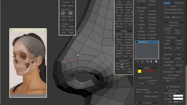The height and width of the screenshot is (105, 187).
Task: Open vertex Color swatch
Action: [178, 96]
